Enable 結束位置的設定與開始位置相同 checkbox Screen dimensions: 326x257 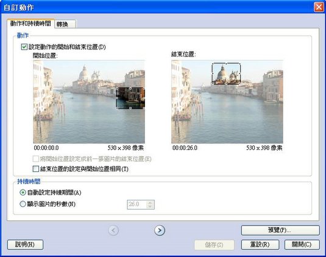click(x=36, y=169)
